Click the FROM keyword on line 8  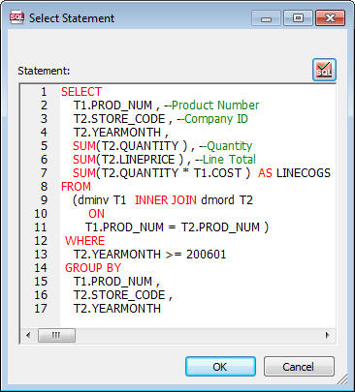pyautogui.click(x=76, y=187)
